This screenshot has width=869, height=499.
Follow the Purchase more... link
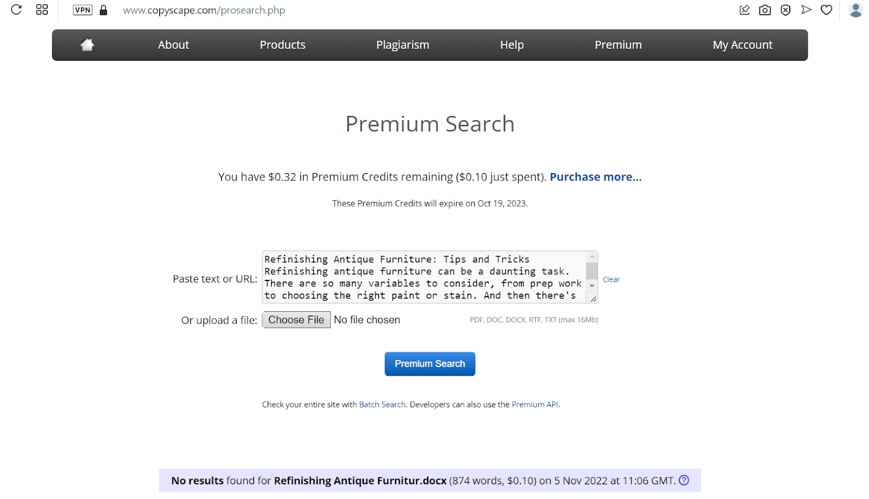[596, 177]
